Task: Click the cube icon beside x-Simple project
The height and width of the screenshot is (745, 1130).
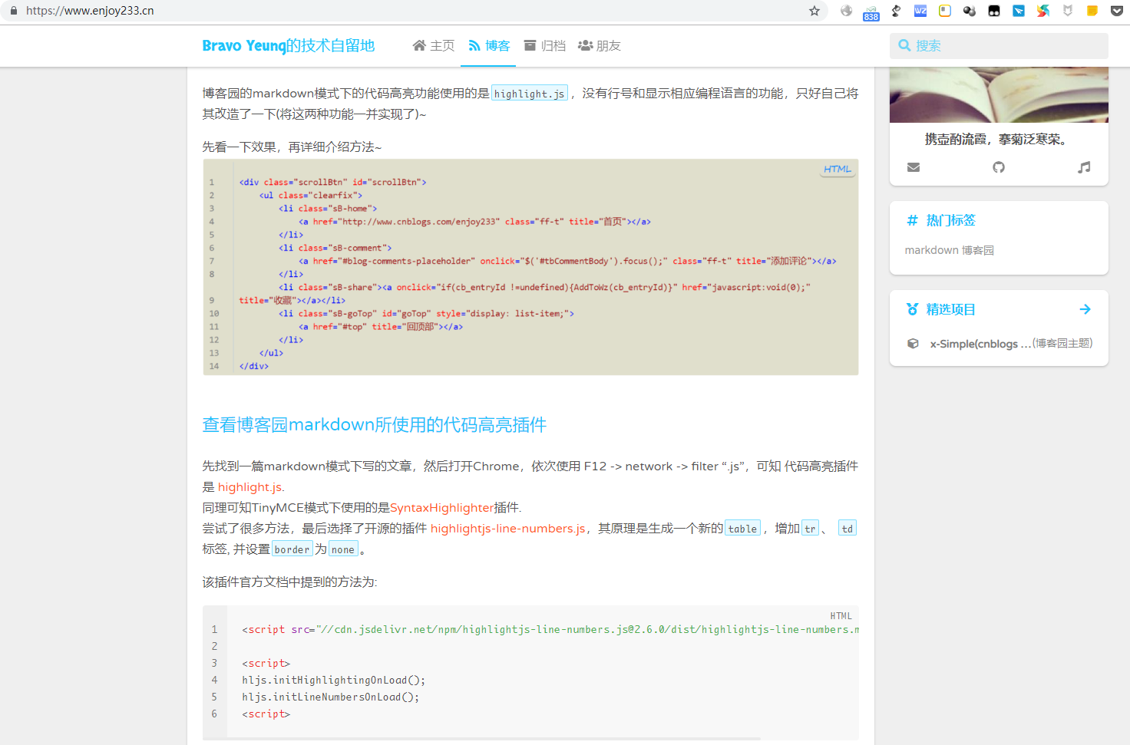Action: click(913, 344)
